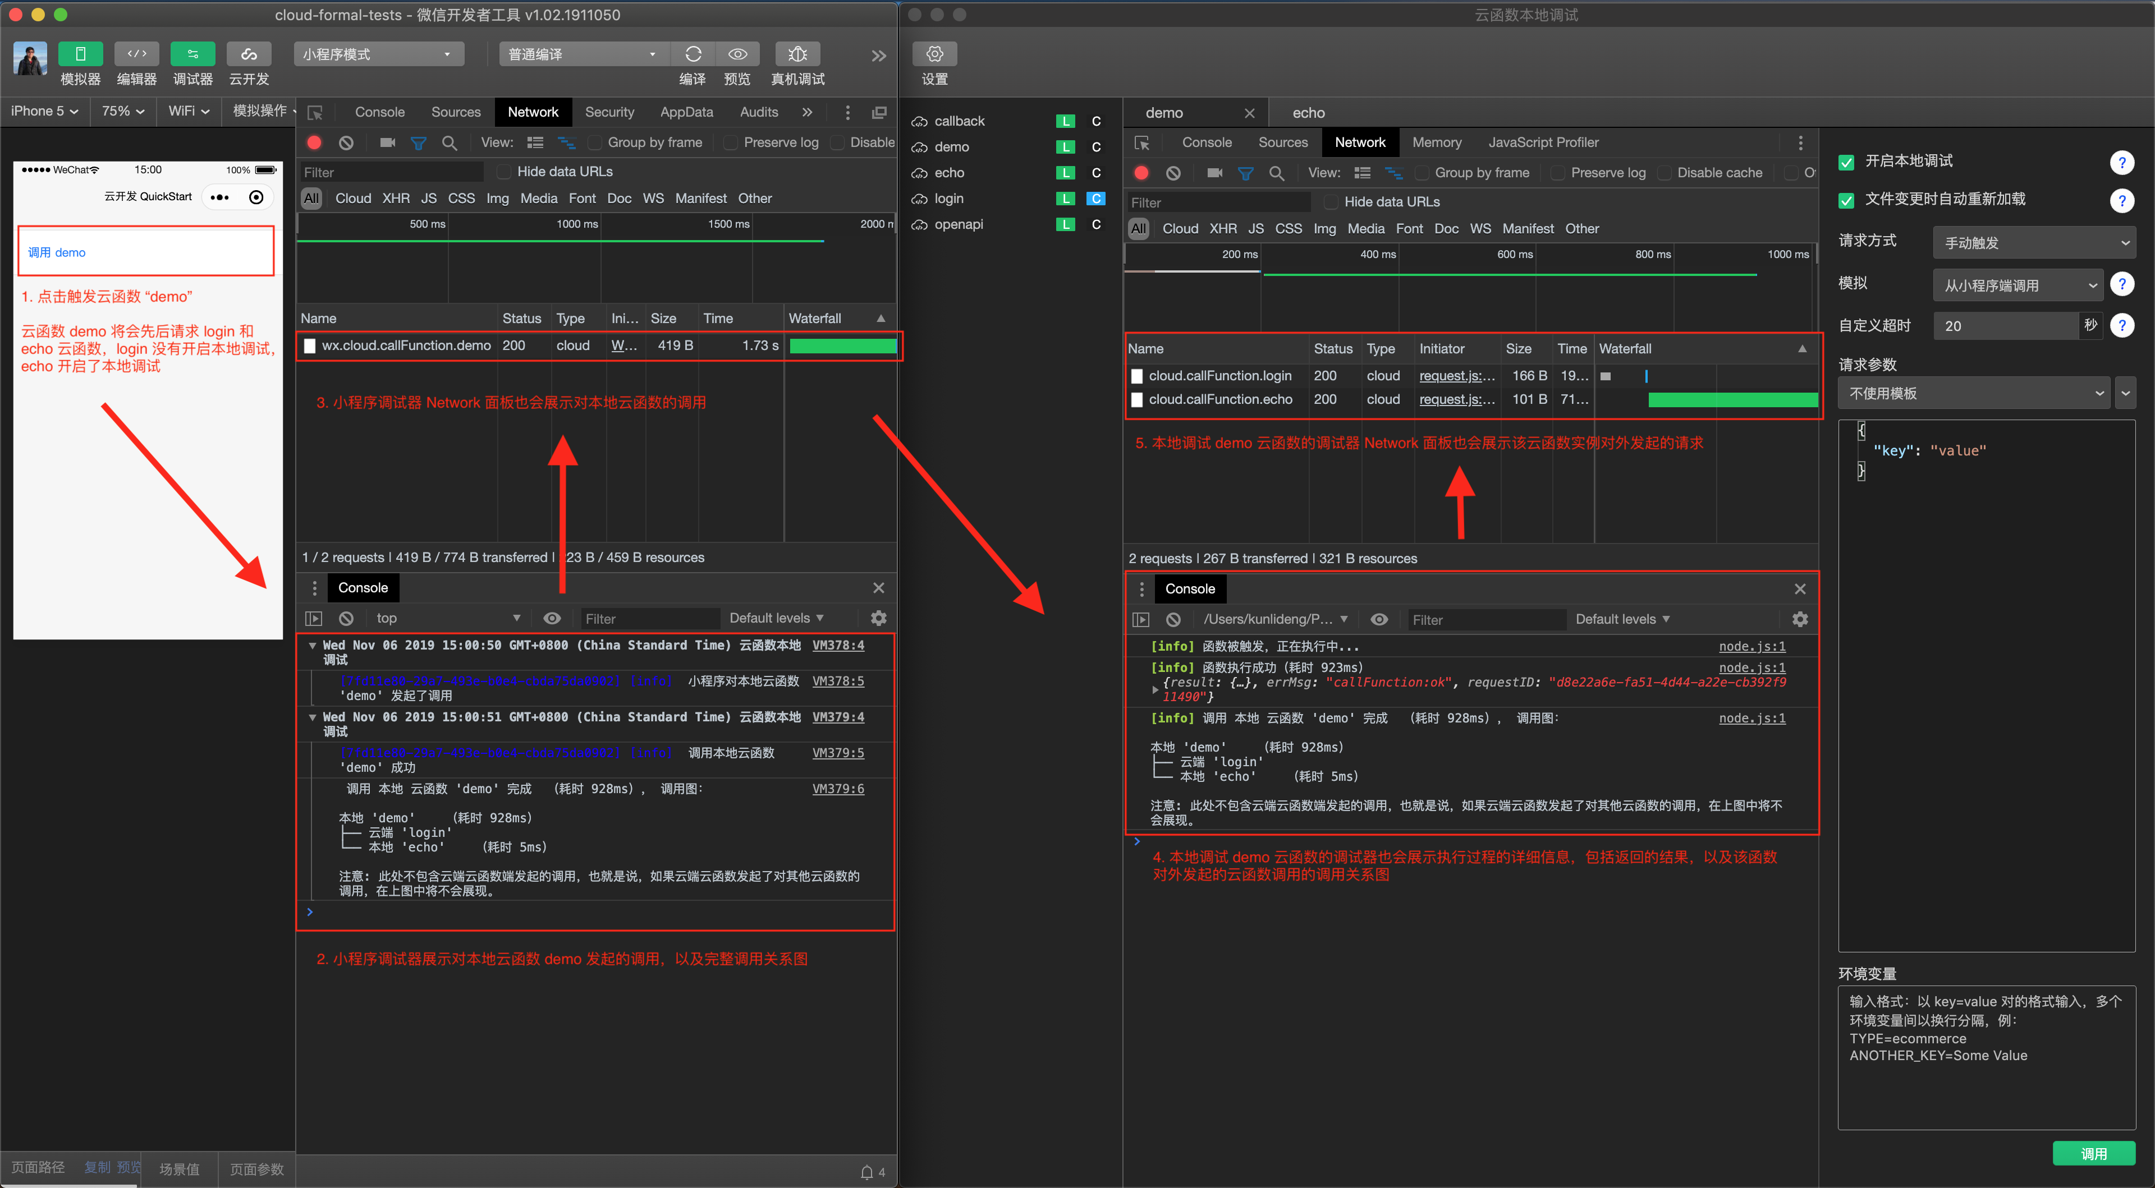Viewport: 2155px width, 1188px height.
Task: Toggle the enable local debugging (开启本地调试) checkbox
Action: [1846, 162]
